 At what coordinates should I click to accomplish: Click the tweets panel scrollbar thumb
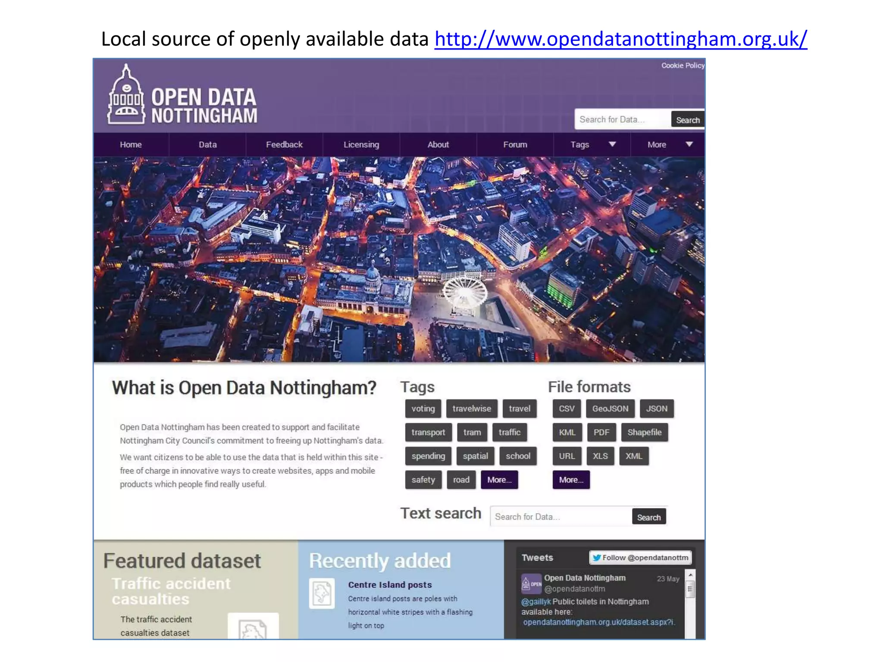pyautogui.click(x=690, y=590)
